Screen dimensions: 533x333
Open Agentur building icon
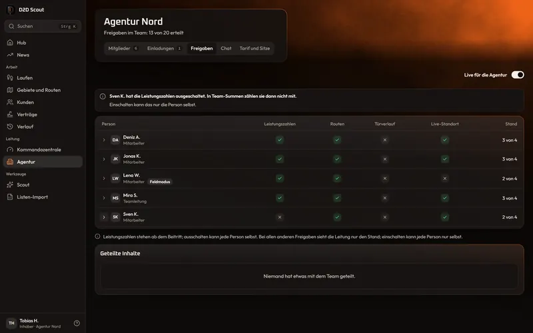pos(10,162)
